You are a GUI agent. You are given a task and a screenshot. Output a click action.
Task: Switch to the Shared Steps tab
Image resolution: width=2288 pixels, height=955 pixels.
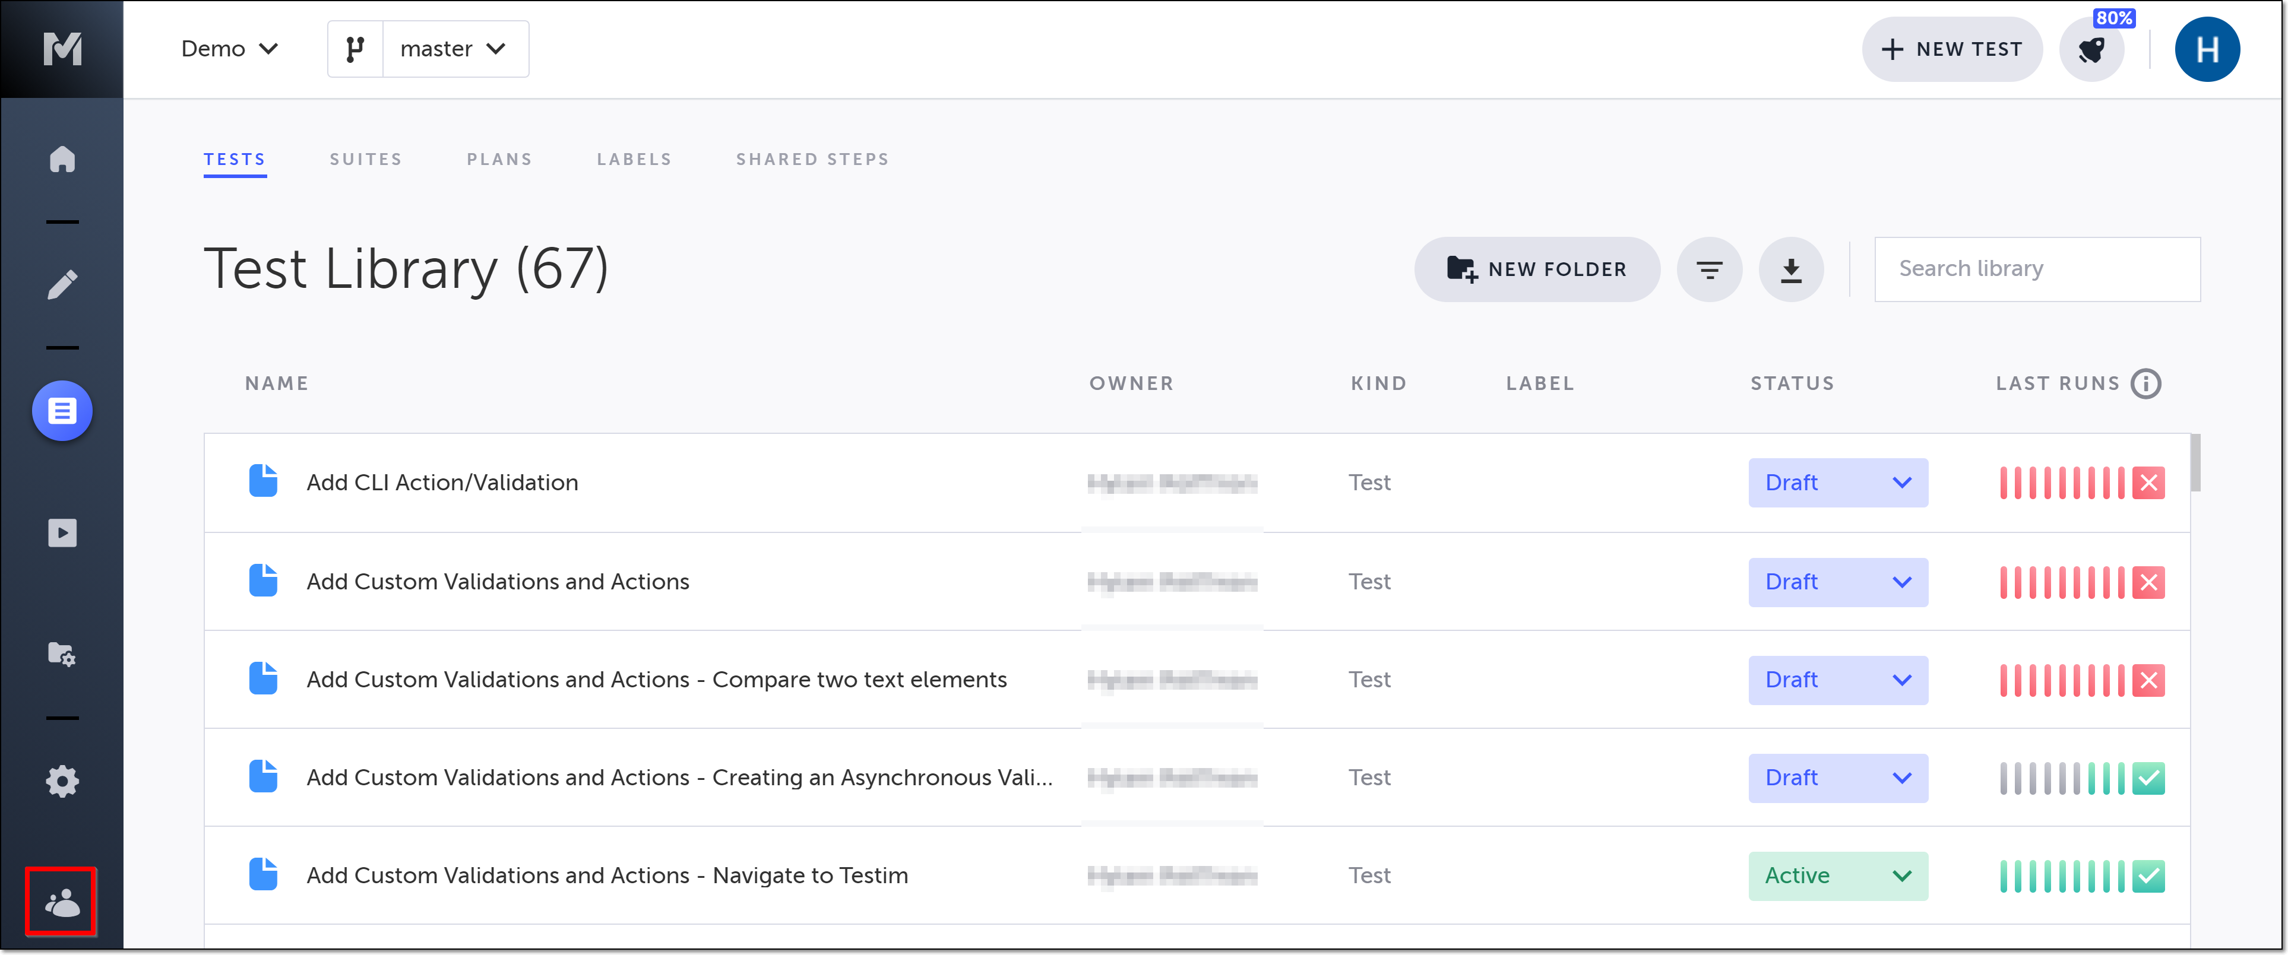(812, 160)
